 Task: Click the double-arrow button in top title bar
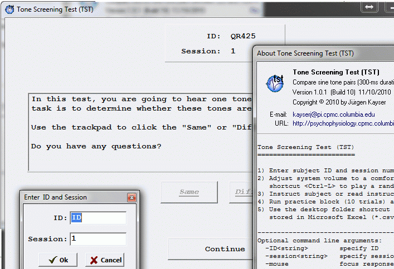coord(369,7)
